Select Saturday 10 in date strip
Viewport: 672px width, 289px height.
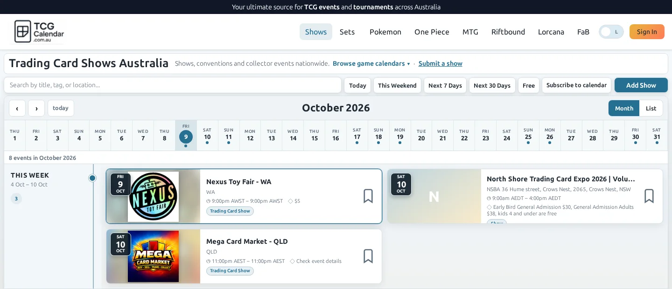(x=207, y=135)
